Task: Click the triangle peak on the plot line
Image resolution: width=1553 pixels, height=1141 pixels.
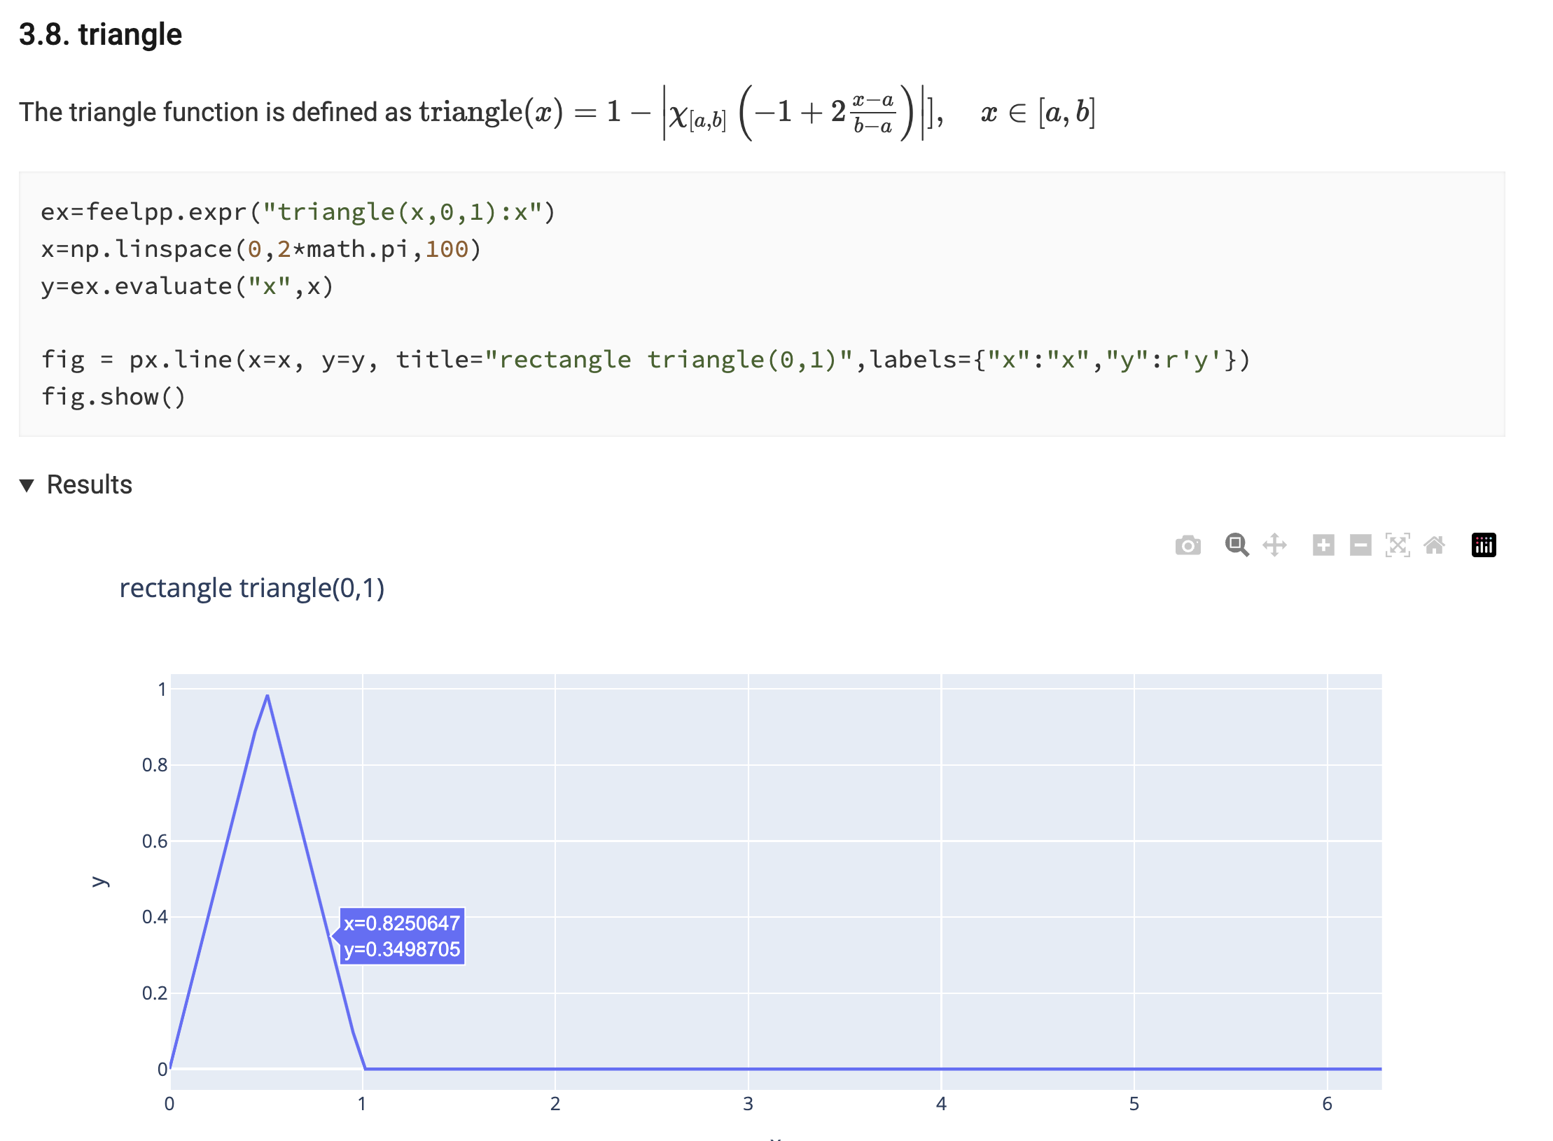Action: [267, 695]
